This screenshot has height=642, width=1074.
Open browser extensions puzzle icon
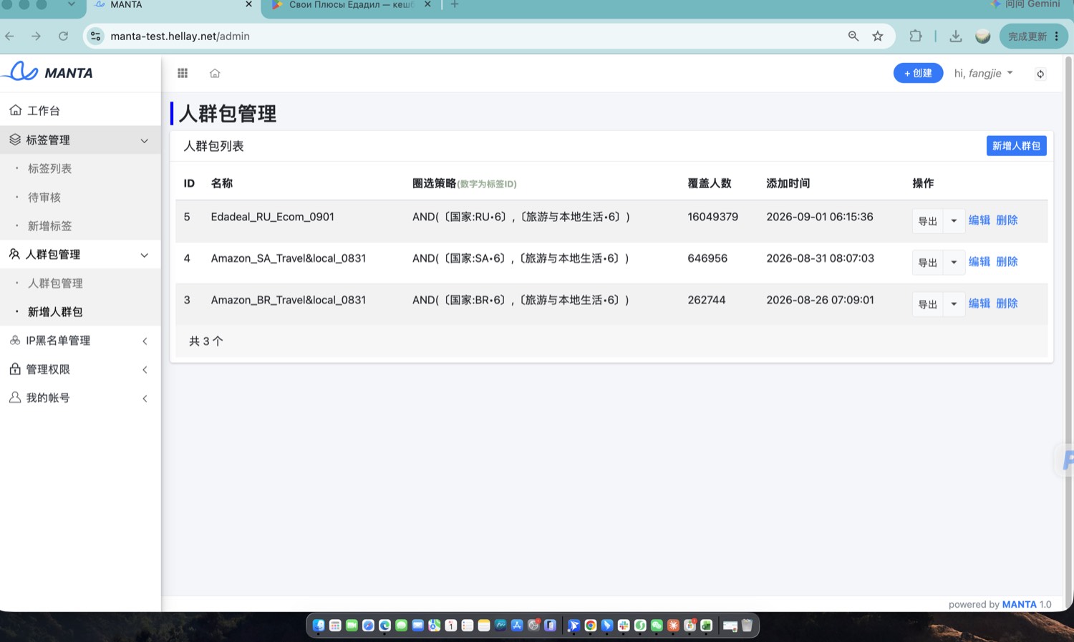[916, 36]
